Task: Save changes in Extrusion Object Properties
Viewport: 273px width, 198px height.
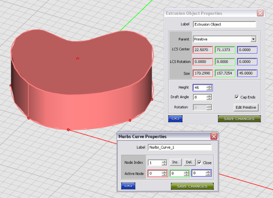Action: (239, 119)
